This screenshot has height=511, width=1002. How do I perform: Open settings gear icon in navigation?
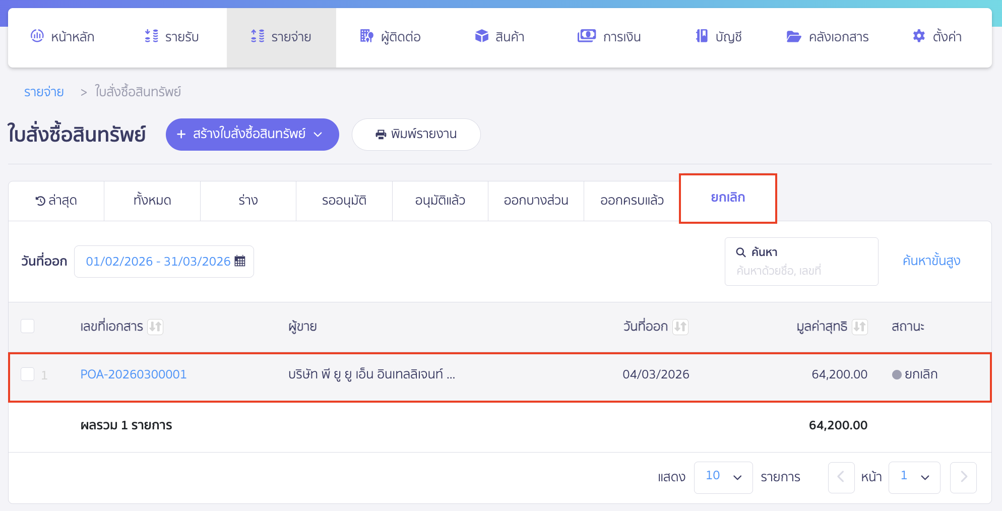[x=919, y=36]
